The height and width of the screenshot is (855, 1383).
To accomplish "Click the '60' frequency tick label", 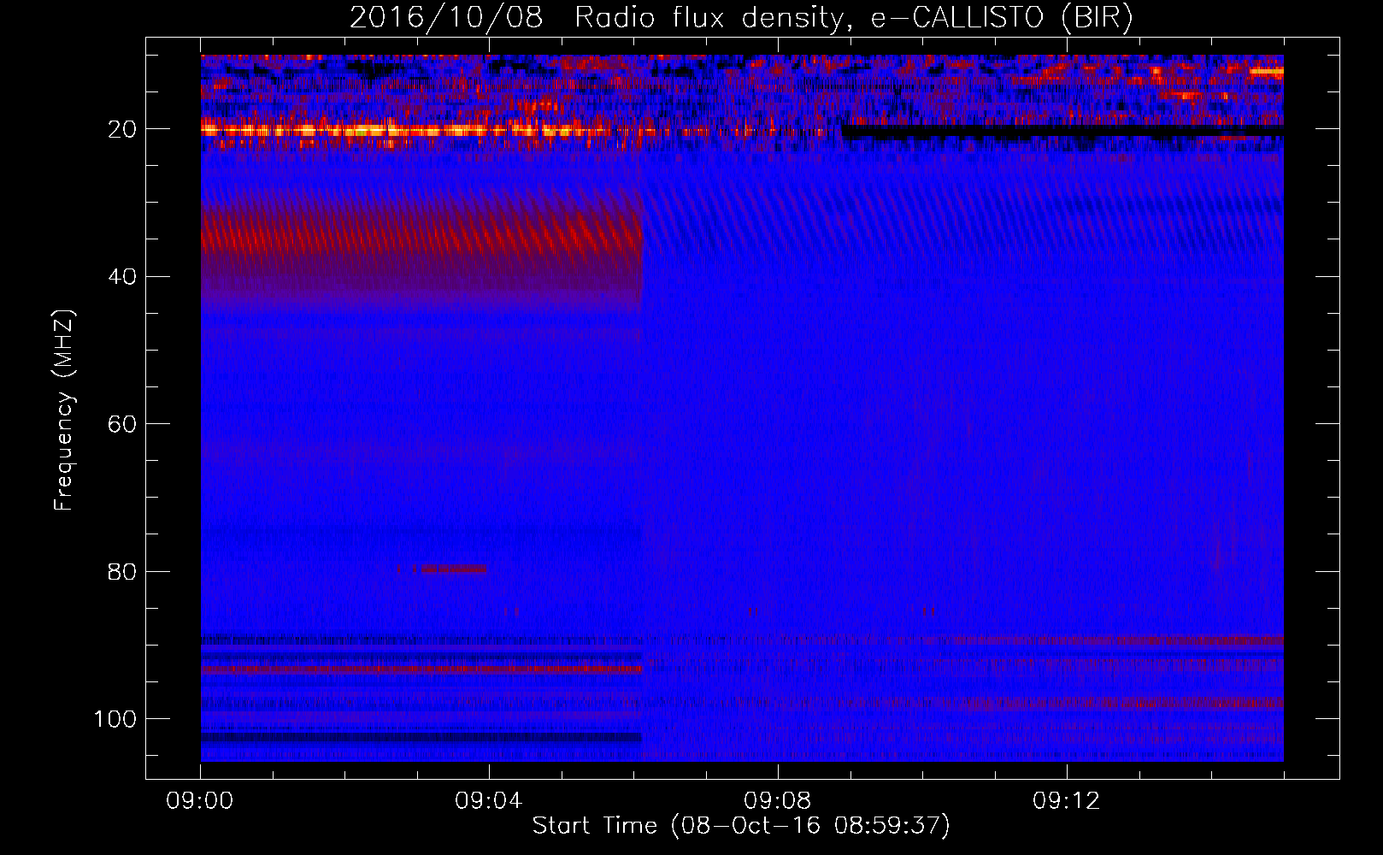I will coord(122,424).
